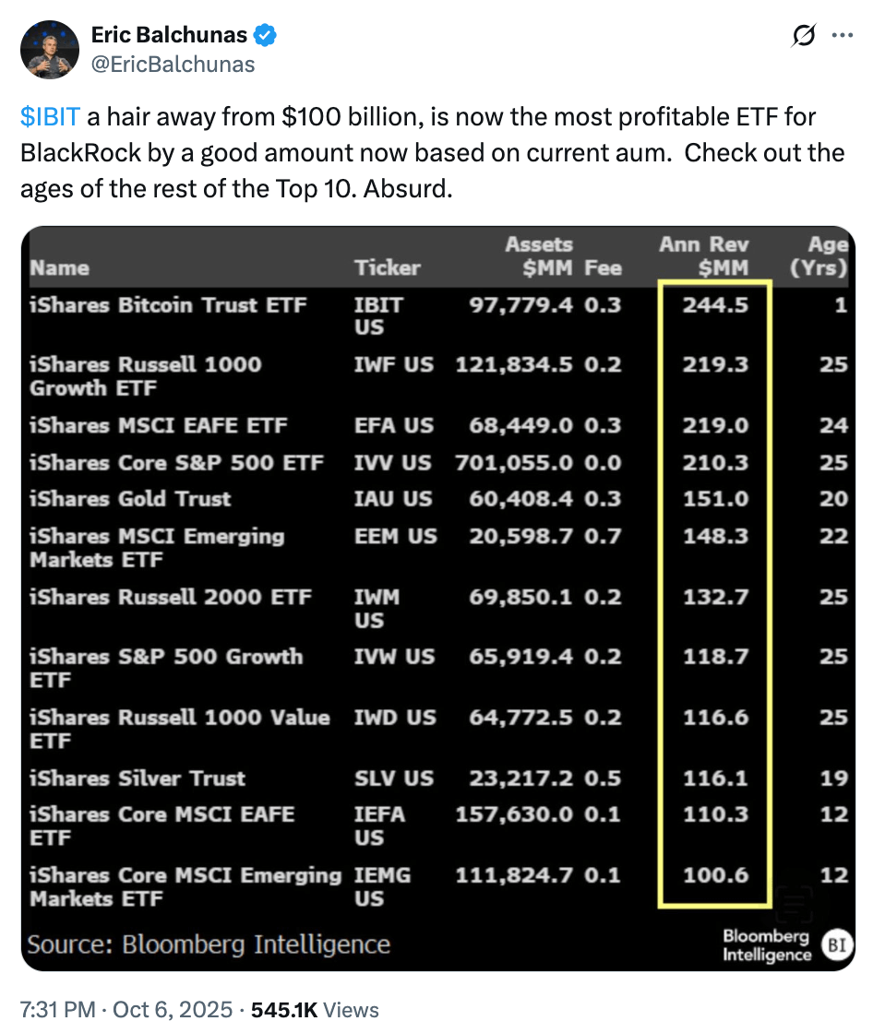This screenshot has height=1033, width=873.
Task: Click the Source: Bloomberg Intelligence caption
Action: coord(209,944)
